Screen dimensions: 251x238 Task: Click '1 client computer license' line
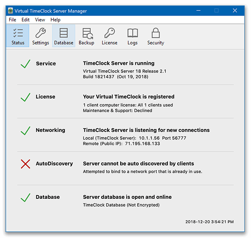128,105
